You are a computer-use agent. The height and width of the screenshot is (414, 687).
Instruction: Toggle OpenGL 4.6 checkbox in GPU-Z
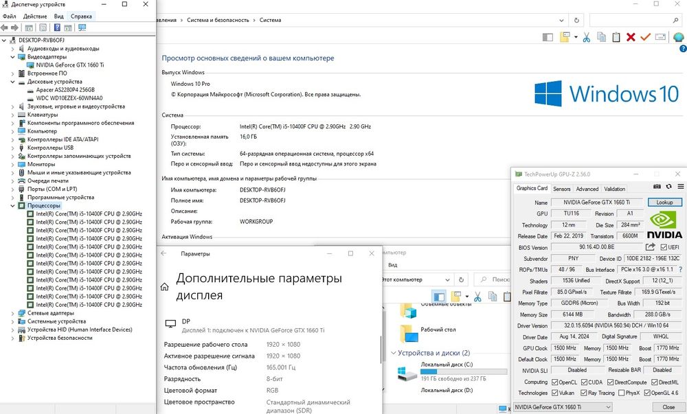coord(647,393)
